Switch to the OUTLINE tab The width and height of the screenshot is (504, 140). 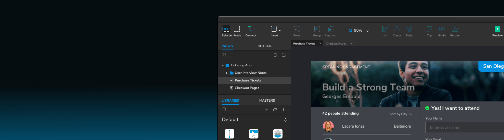[x=265, y=46]
